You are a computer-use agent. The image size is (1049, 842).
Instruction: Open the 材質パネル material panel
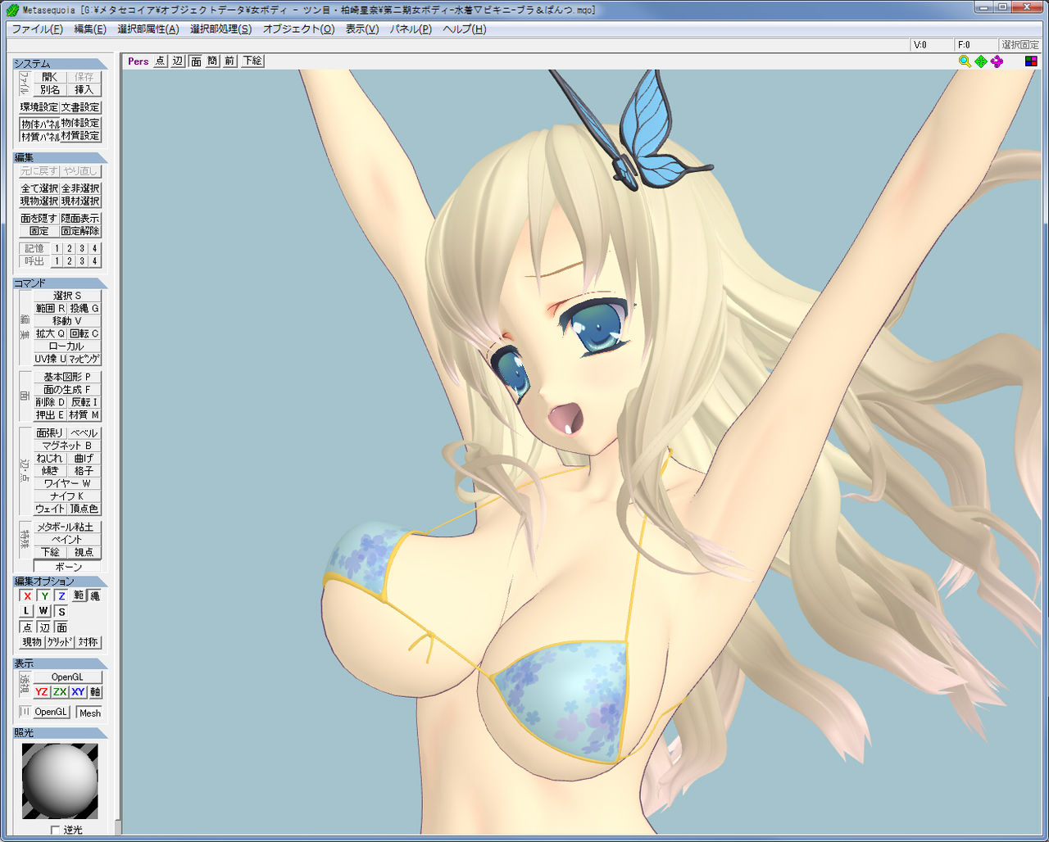(39, 136)
